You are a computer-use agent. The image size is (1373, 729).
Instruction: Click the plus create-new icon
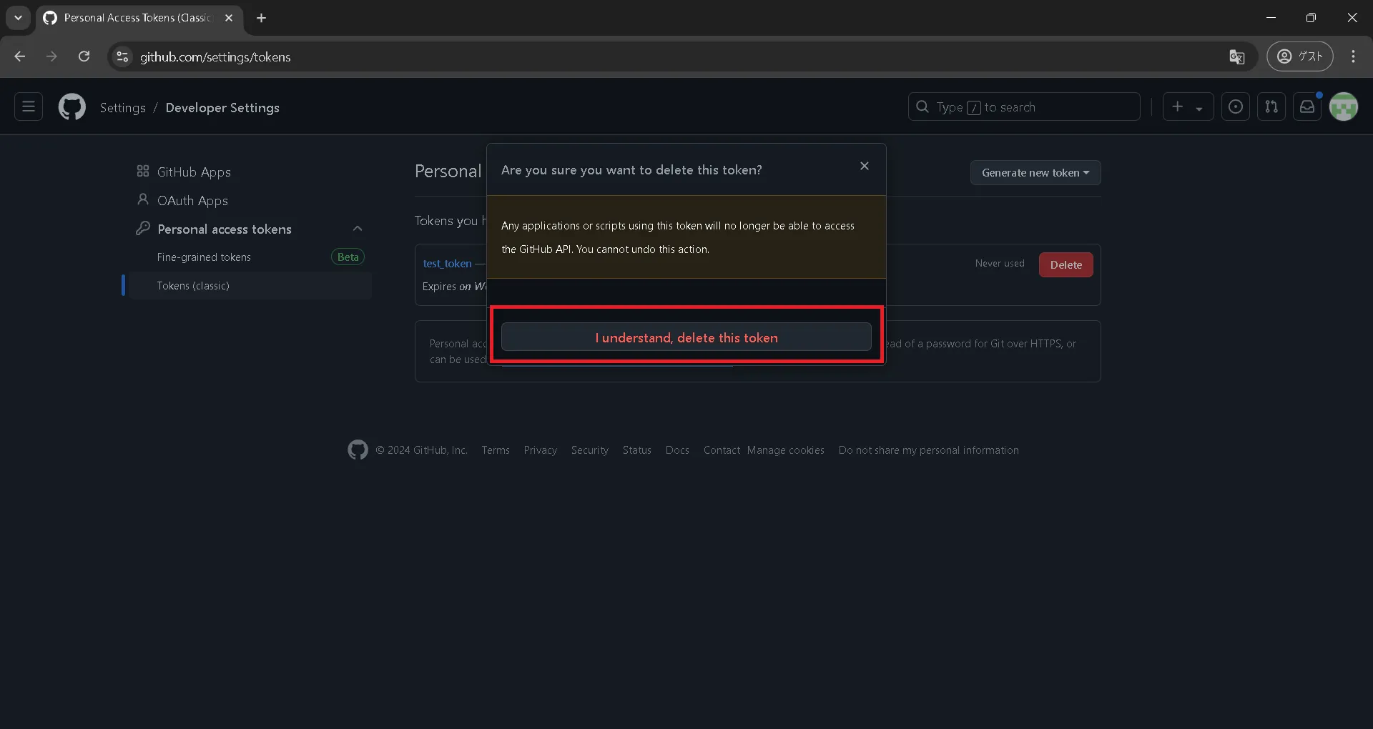1177,106
